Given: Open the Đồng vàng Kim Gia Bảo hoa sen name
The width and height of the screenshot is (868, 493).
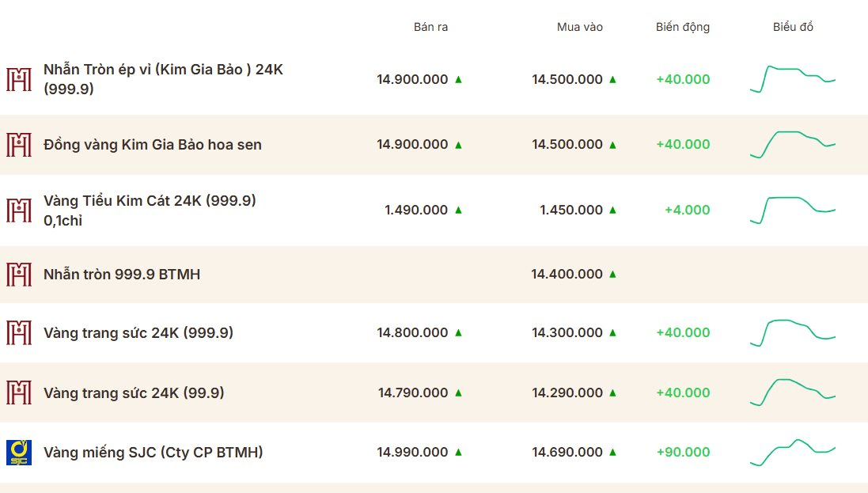Looking at the screenshot, I should tap(152, 145).
